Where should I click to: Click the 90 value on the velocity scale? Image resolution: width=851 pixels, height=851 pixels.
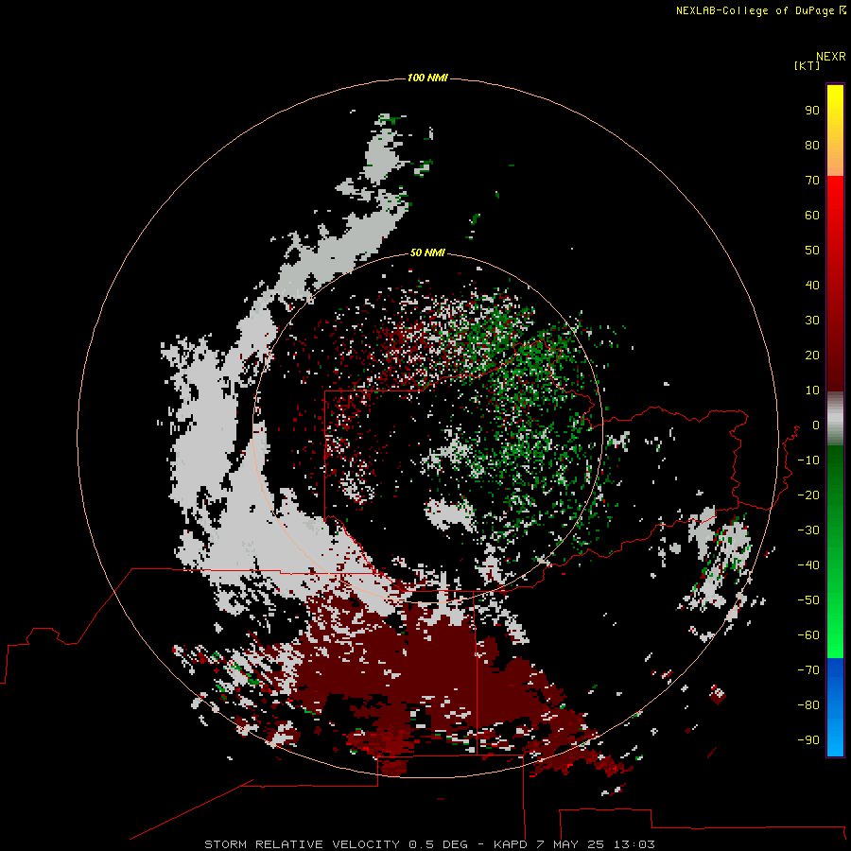[x=812, y=111]
